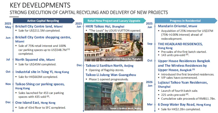
Task: Click 'Pre-sales of the first batch started.'
Action: pyautogui.click(x=184, y=52)
